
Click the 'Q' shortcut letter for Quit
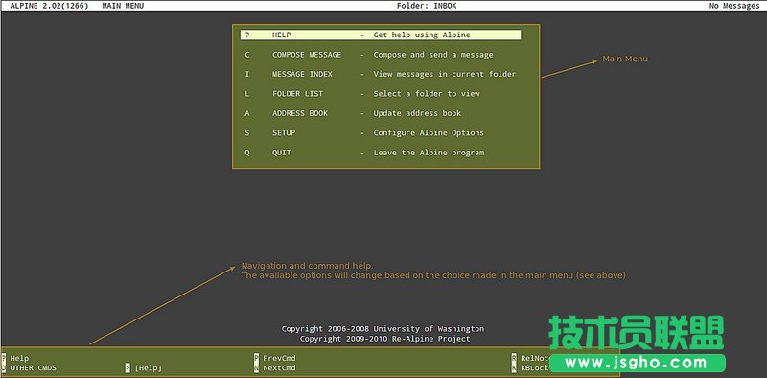pyautogui.click(x=247, y=153)
